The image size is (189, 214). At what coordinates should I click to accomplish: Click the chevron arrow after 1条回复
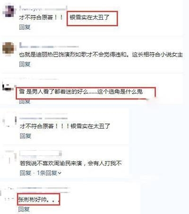[x=60, y=173]
